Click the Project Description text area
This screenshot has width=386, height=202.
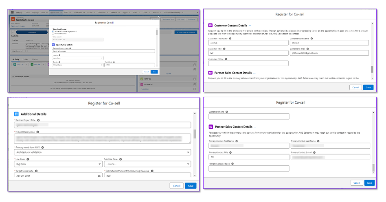tap(103, 139)
